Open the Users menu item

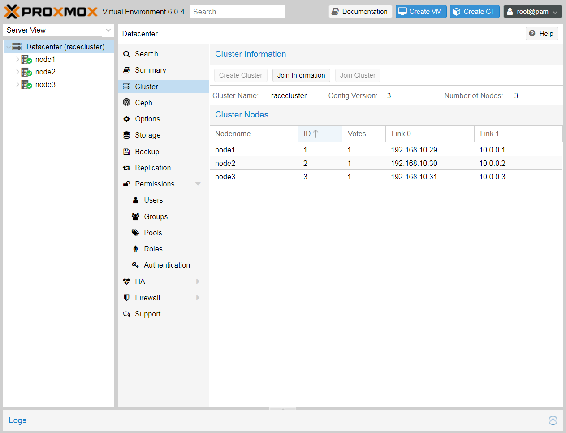point(164,200)
